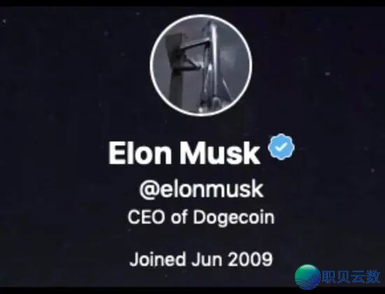Click the starry header background left of avatar
The width and height of the screenshot is (385, 294).
[73, 66]
